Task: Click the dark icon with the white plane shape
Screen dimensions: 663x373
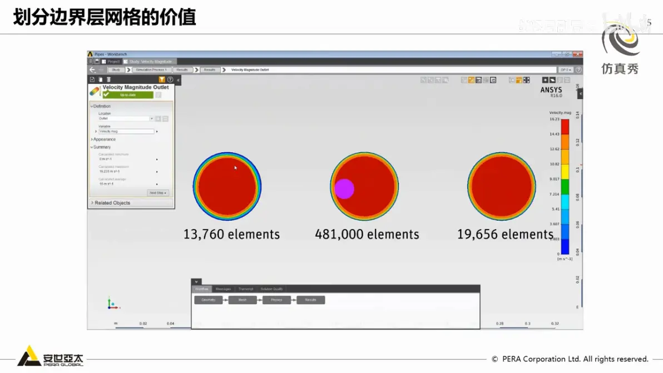Action: (x=552, y=80)
